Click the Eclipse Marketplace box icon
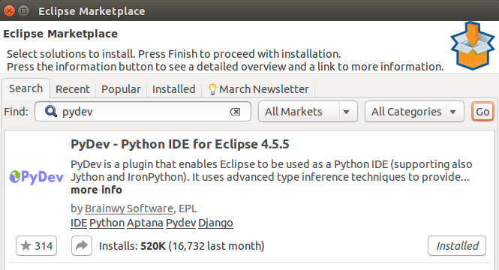Screen dimensions: 499x270 (472, 46)
